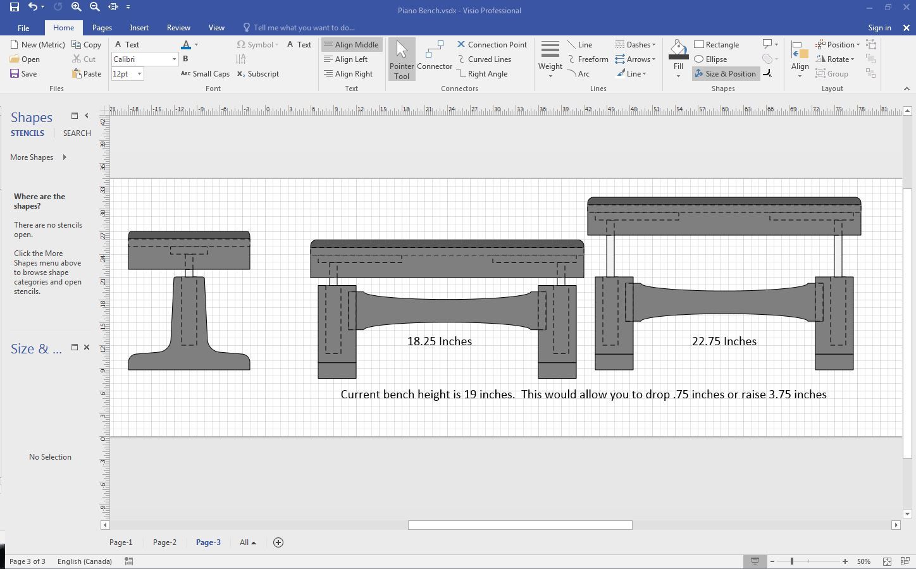This screenshot has height=569, width=916.
Task: Choose the Rectangle shape tool
Action: pos(716,45)
